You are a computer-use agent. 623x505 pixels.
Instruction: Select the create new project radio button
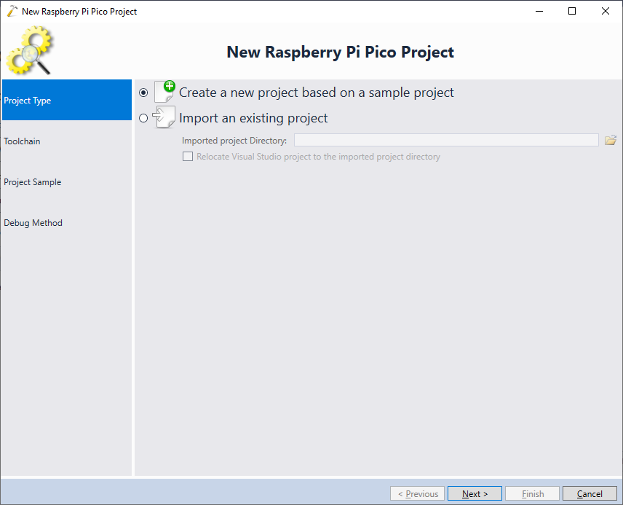(x=143, y=93)
